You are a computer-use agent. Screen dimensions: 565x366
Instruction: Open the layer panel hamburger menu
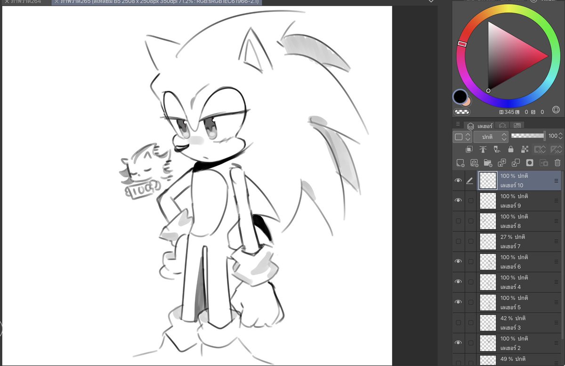(458, 124)
